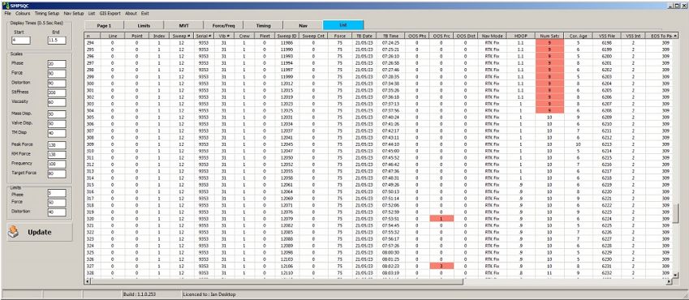Click the OOS Frc column header

[441, 36]
